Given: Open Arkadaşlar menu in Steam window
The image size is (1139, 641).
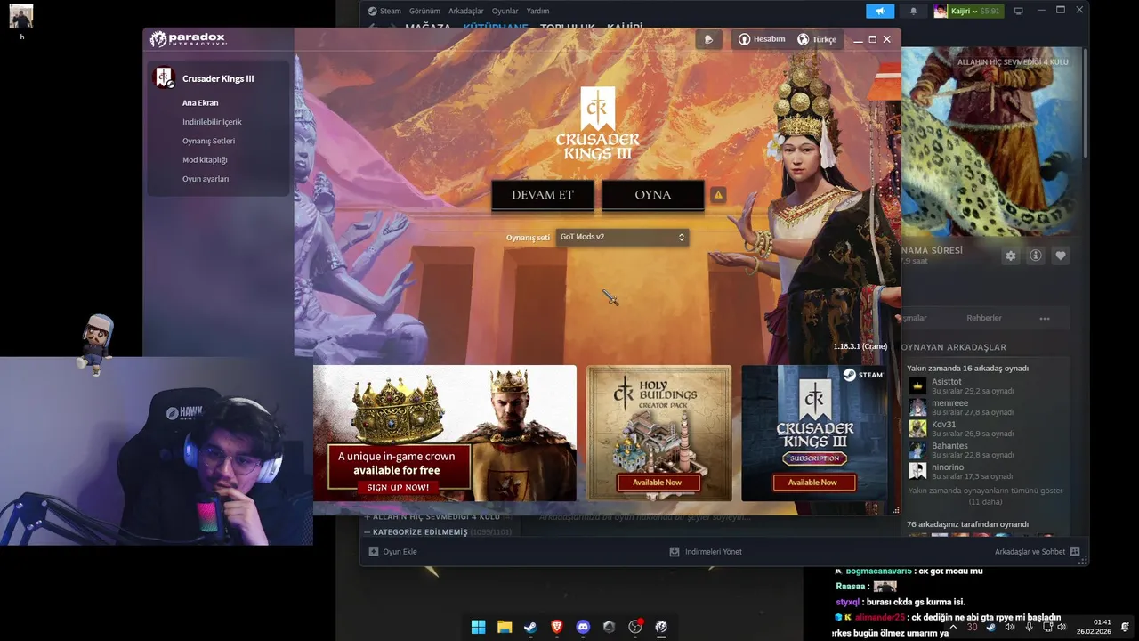Looking at the screenshot, I should (x=466, y=11).
